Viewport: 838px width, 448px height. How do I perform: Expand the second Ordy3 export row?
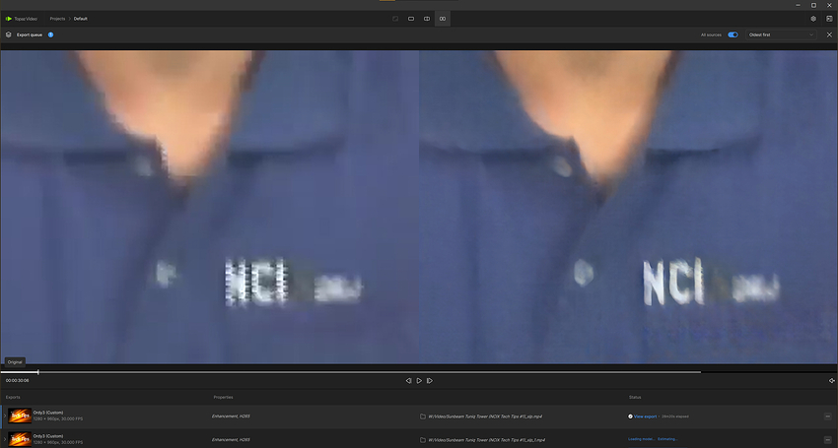(5, 439)
